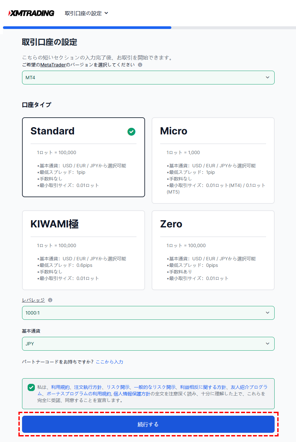Click 1ロット = 1,000 in Micro card
Viewport: 296px width, 442px height.
pyautogui.click(x=183, y=152)
